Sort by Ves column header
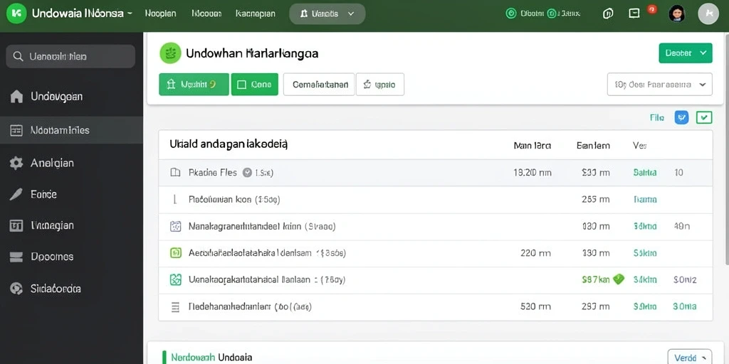The image size is (729, 364). click(x=640, y=145)
